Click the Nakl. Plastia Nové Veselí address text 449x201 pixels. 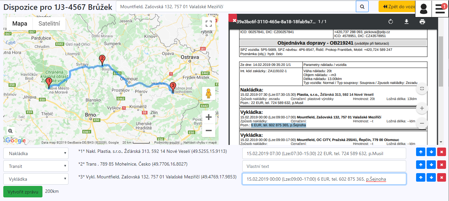[152, 151]
